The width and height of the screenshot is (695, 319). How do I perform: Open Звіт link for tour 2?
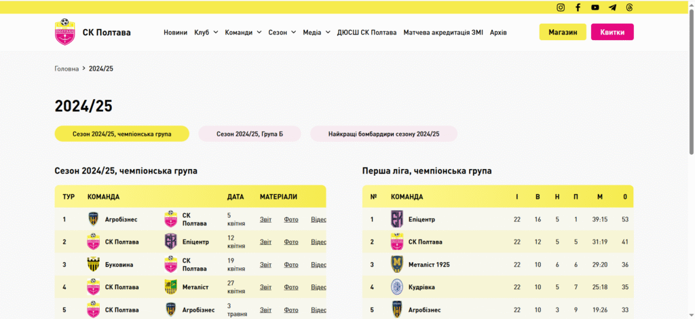(265, 242)
